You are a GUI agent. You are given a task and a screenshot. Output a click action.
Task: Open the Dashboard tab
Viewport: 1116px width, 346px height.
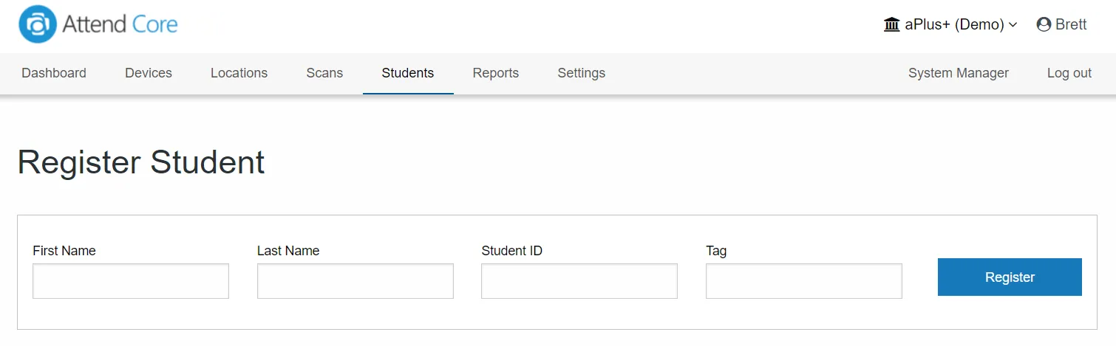pyautogui.click(x=54, y=73)
